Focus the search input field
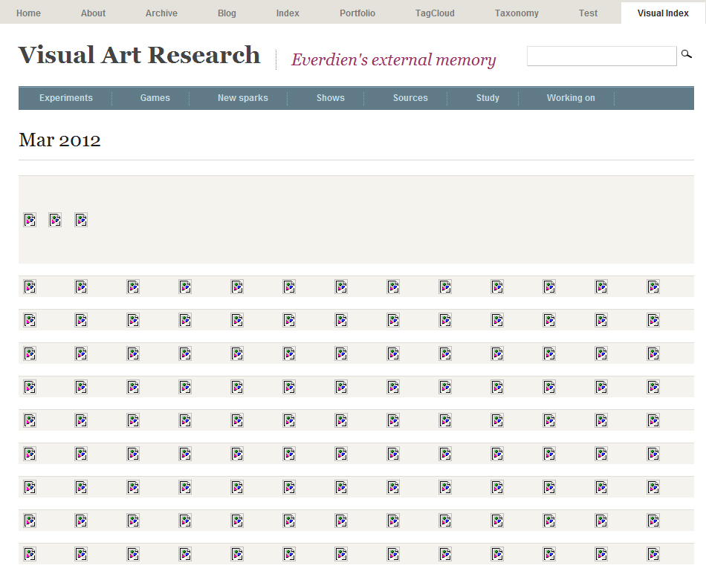This screenshot has height=574, width=706. tap(601, 56)
